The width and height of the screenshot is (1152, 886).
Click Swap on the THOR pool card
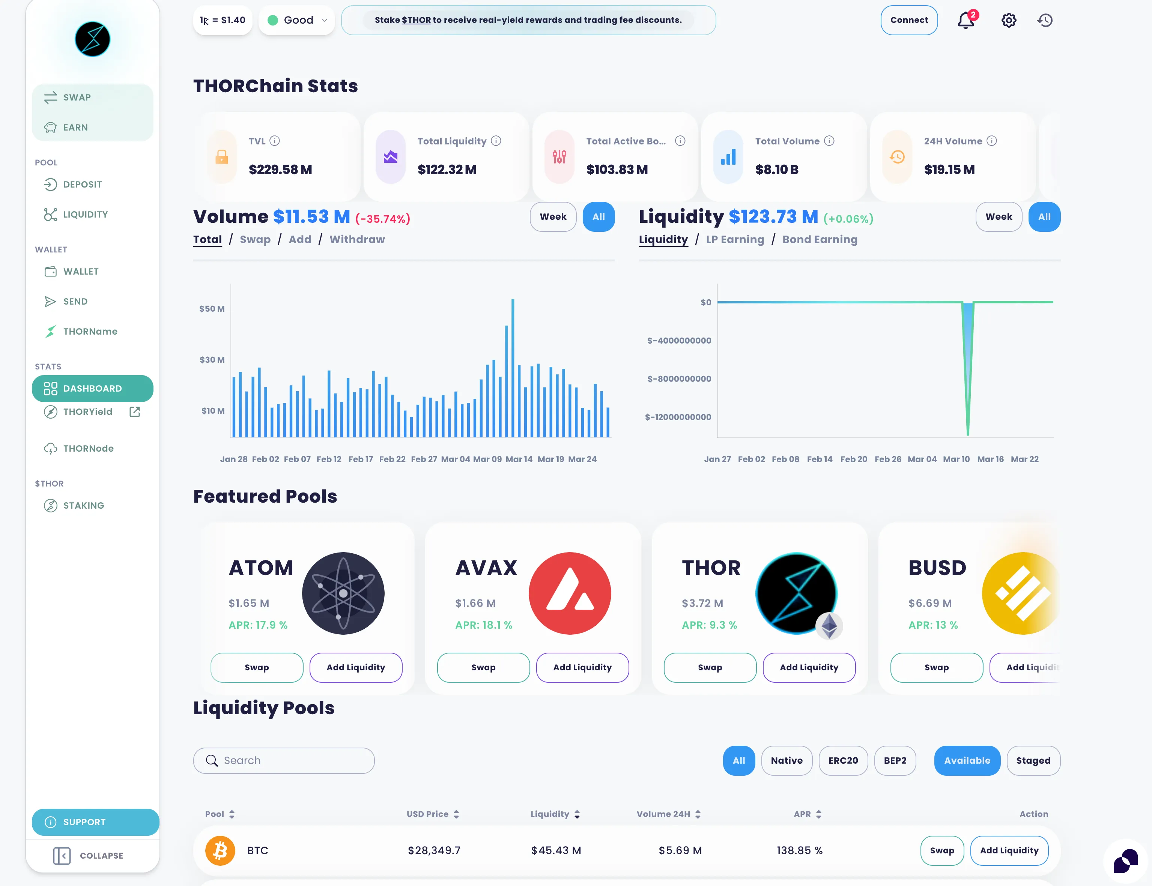click(x=710, y=668)
